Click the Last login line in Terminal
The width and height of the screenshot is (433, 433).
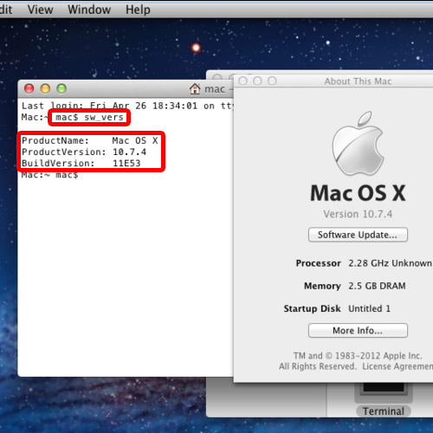pyautogui.click(x=127, y=106)
